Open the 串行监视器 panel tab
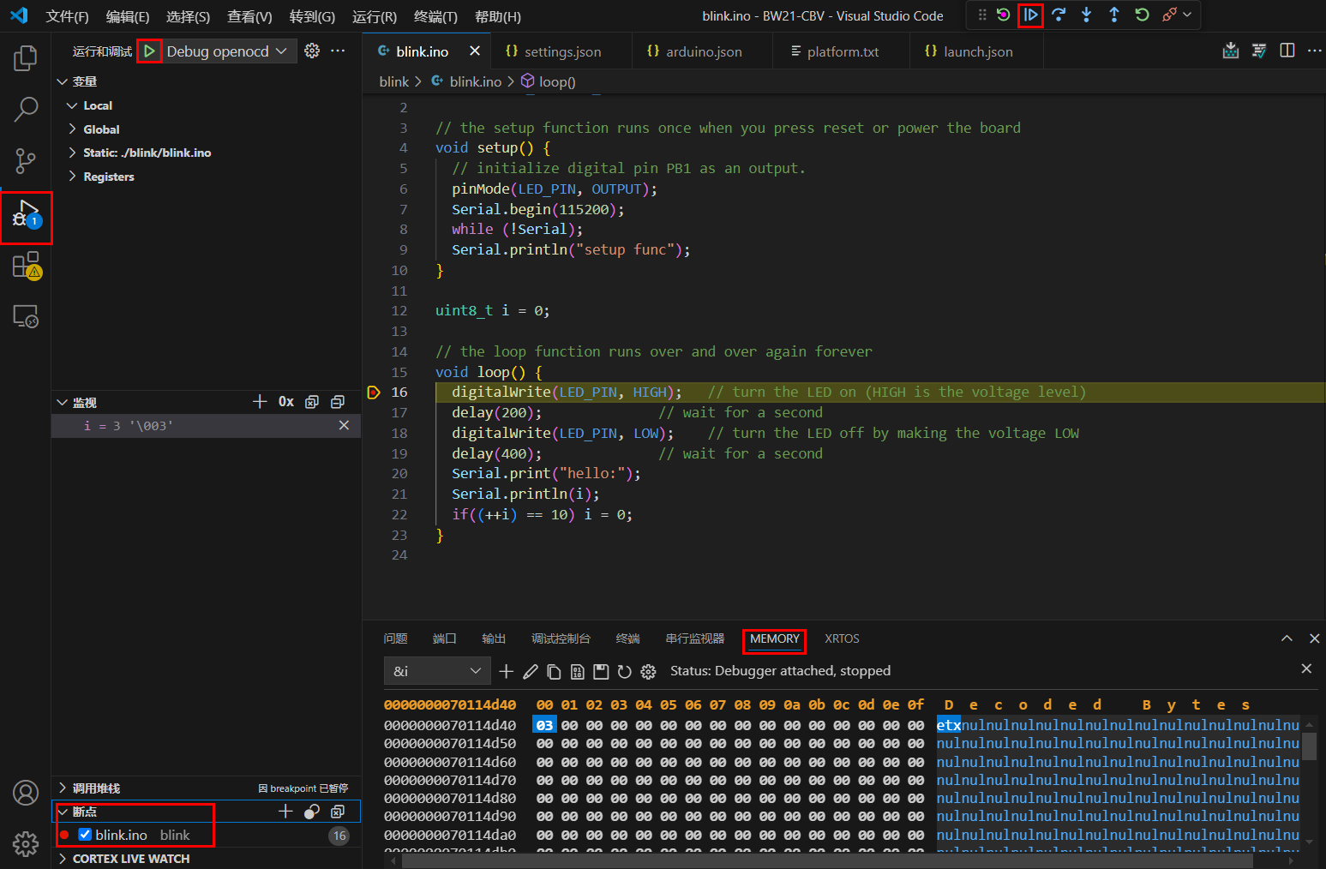This screenshot has height=869, width=1326. (x=695, y=638)
